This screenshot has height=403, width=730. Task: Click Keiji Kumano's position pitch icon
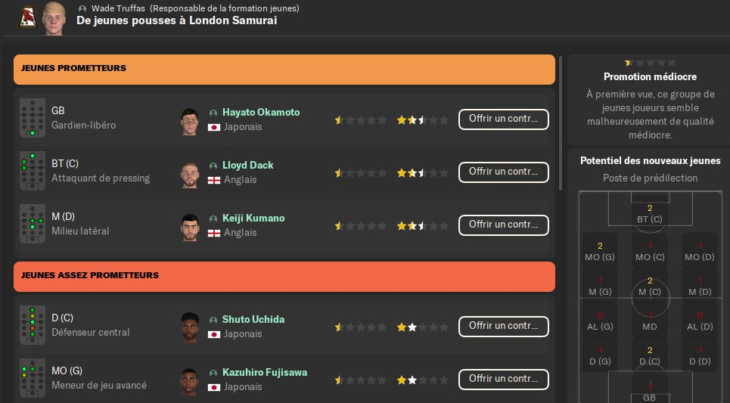tap(33, 225)
